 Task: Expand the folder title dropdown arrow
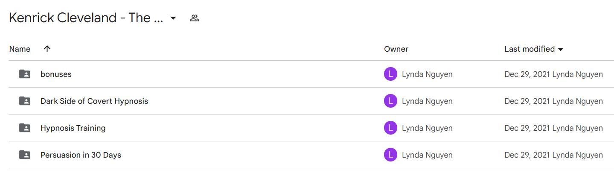(173, 18)
